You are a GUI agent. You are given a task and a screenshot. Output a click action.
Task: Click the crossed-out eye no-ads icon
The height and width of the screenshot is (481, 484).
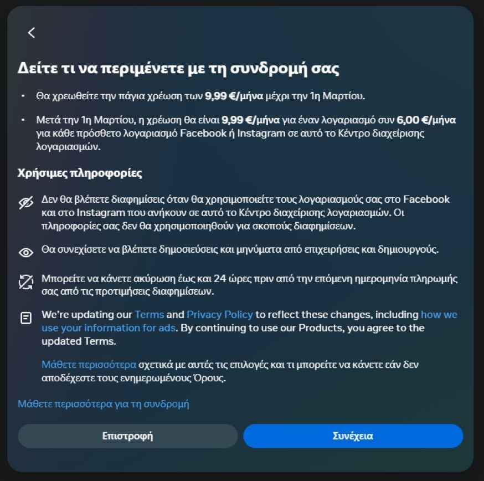point(26,203)
